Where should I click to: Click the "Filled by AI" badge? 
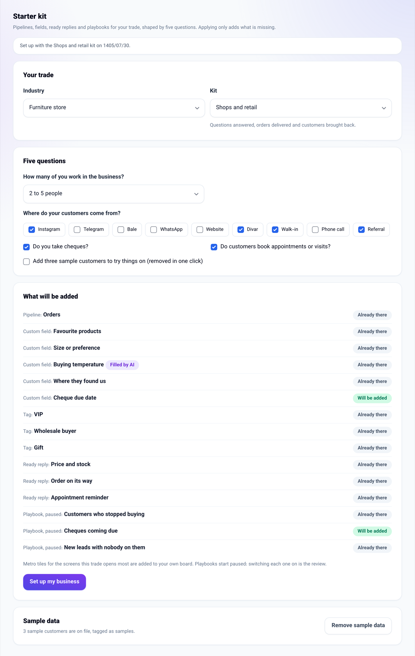(122, 365)
